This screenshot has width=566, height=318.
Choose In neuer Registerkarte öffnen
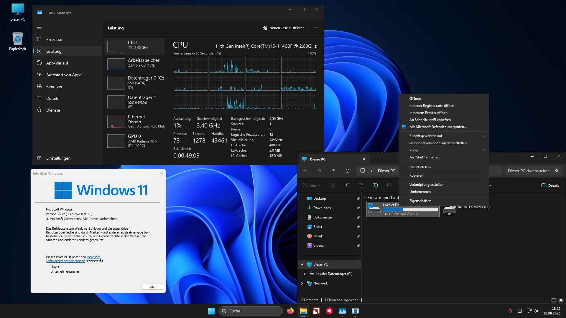(x=444, y=106)
